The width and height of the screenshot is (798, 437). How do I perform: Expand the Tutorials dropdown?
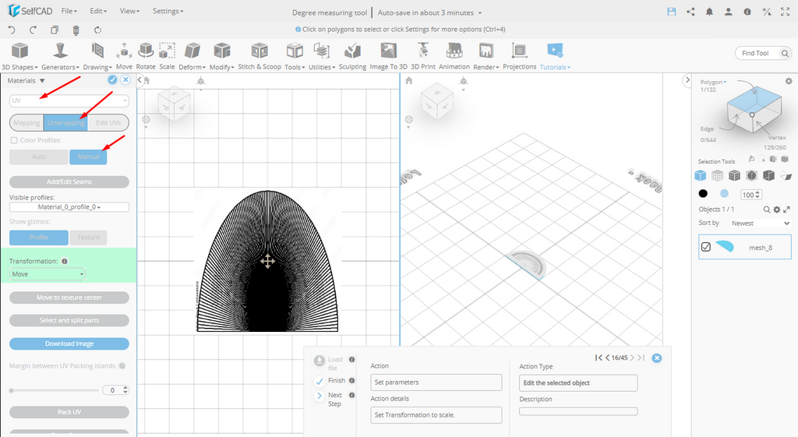point(555,56)
